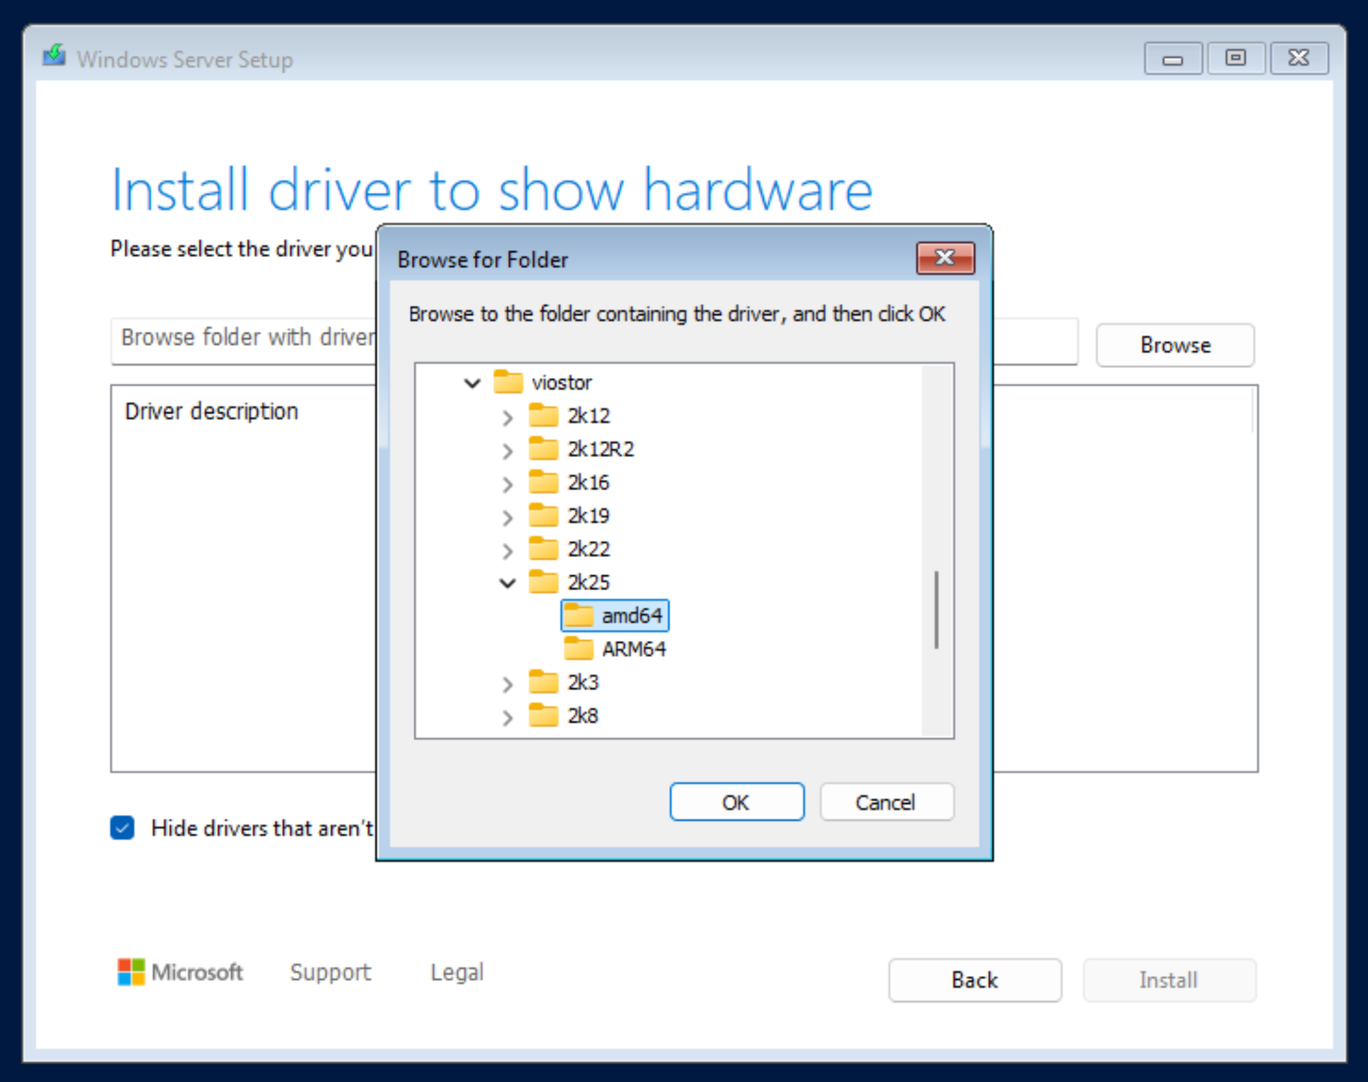Screen dimensions: 1368x1082
Task: Click the 2k3 folder icon
Action: point(543,682)
